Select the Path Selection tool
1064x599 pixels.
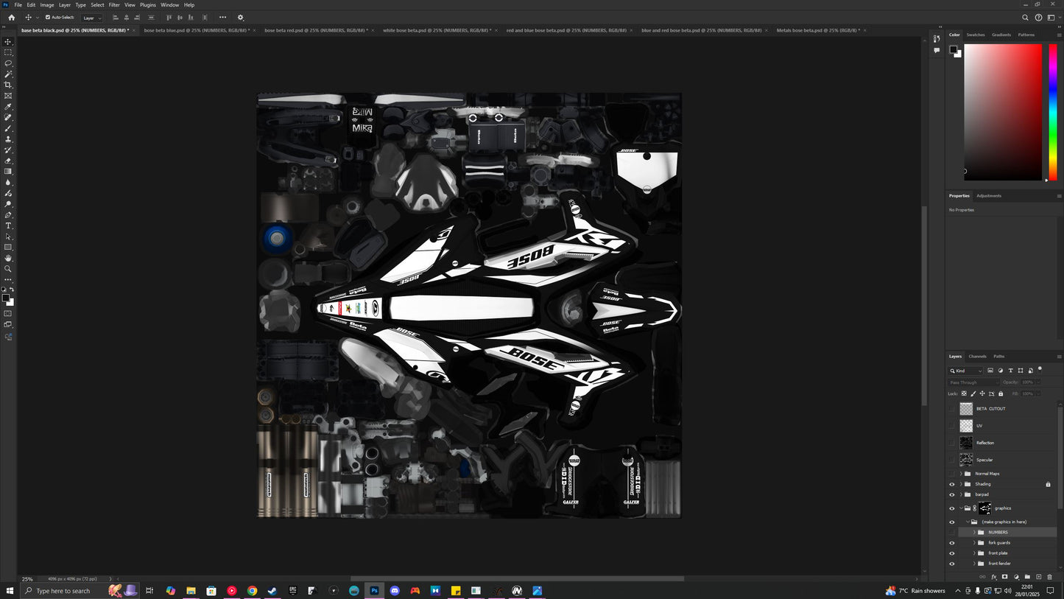8,237
